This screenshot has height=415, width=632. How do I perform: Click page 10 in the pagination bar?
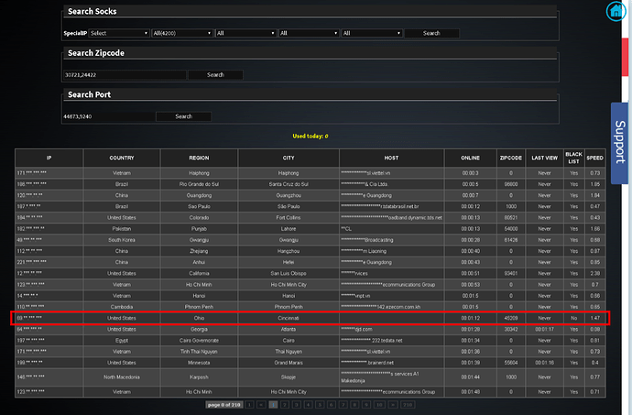377,403
